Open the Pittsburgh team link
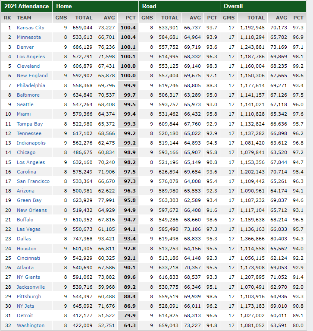Image resolution: width=313 pixels, height=331 pixels. click(29, 296)
